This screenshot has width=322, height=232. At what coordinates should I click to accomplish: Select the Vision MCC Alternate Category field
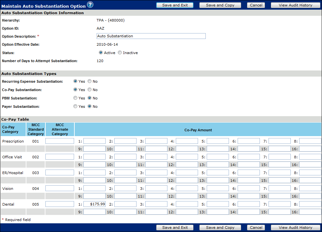(x=60, y=188)
